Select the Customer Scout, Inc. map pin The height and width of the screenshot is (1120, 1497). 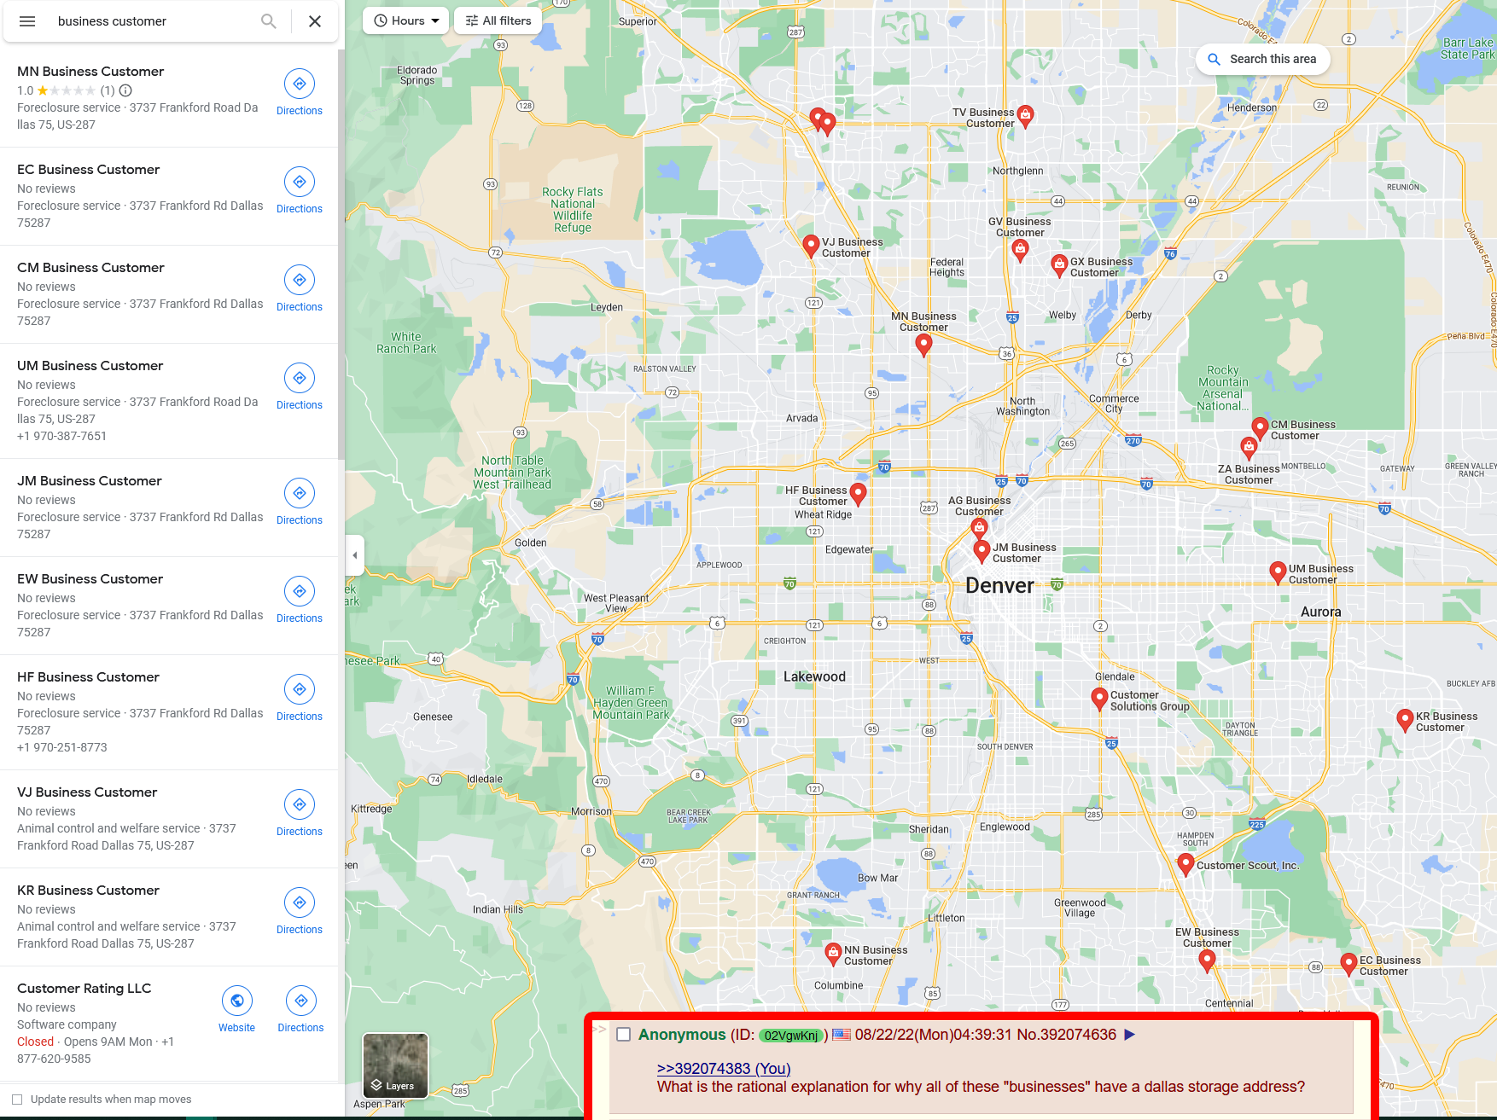point(1185,865)
